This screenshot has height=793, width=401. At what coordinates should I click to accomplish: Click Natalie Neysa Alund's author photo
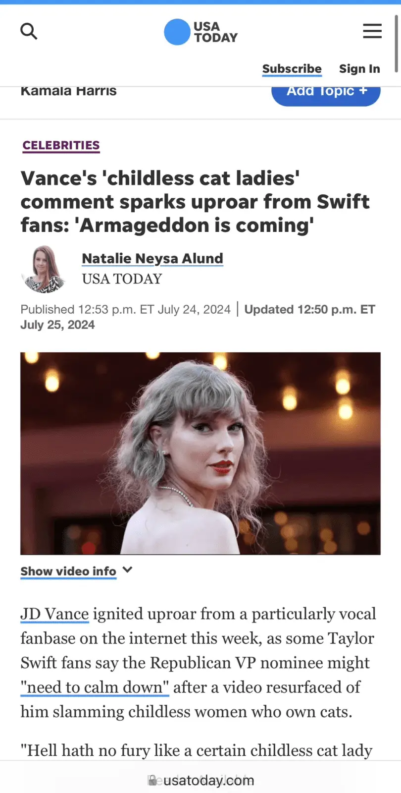tap(44, 269)
